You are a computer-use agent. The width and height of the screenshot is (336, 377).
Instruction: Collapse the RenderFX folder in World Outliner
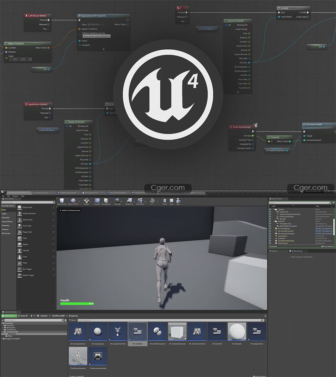pos(274,221)
